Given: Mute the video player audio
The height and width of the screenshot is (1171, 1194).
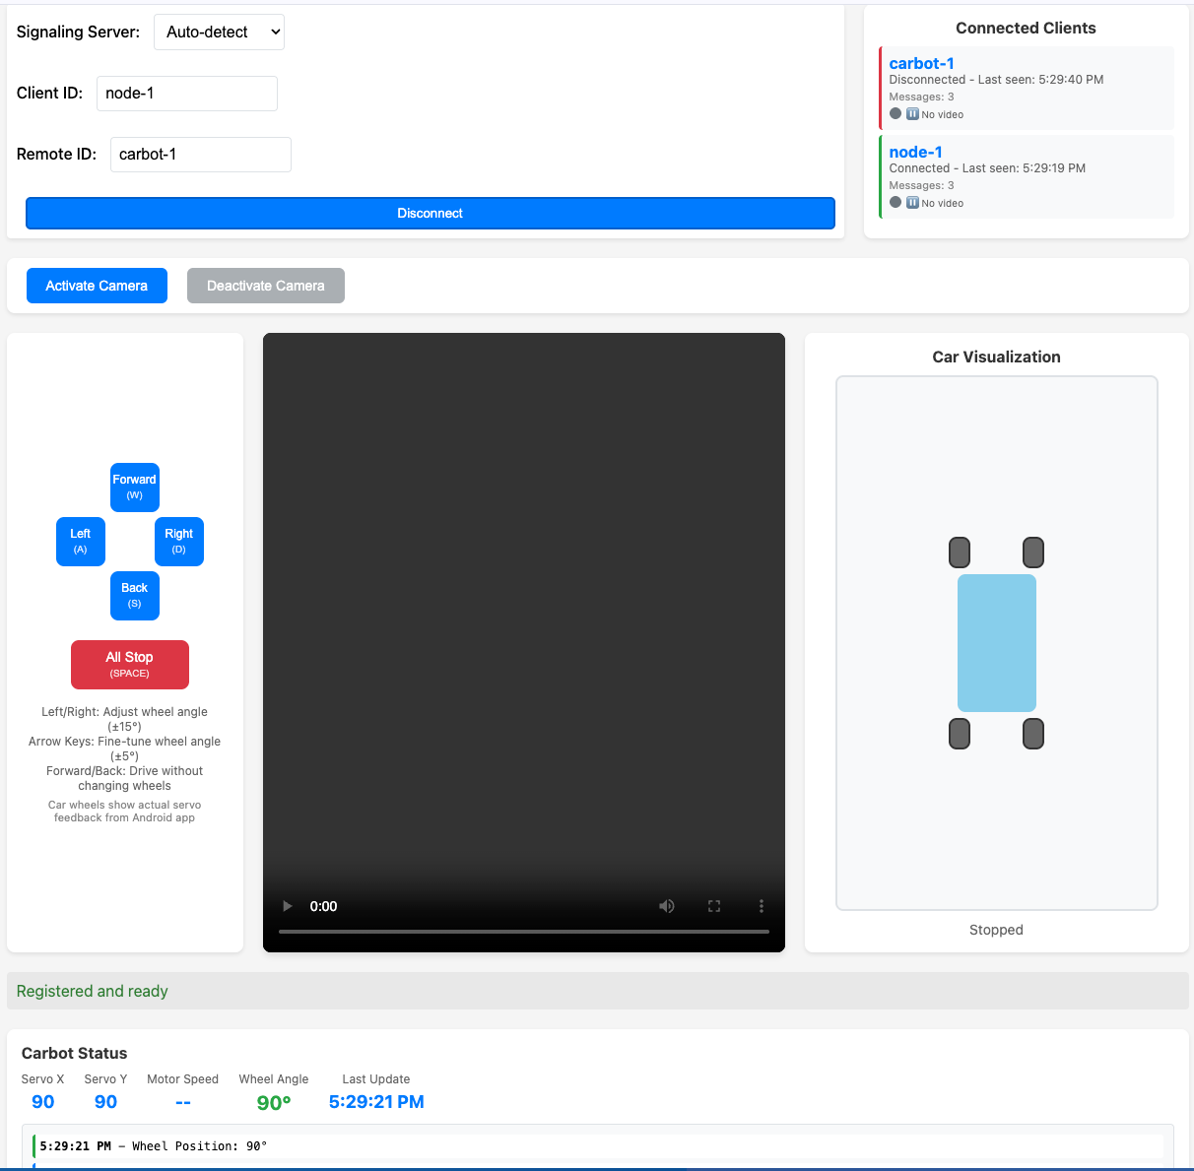Looking at the screenshot, I should [666, 906].
